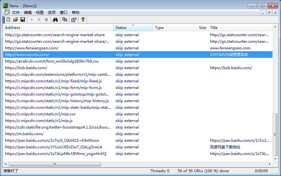Open a file with the folder icon
Screen dimensions: 281x176
(15, 20)
